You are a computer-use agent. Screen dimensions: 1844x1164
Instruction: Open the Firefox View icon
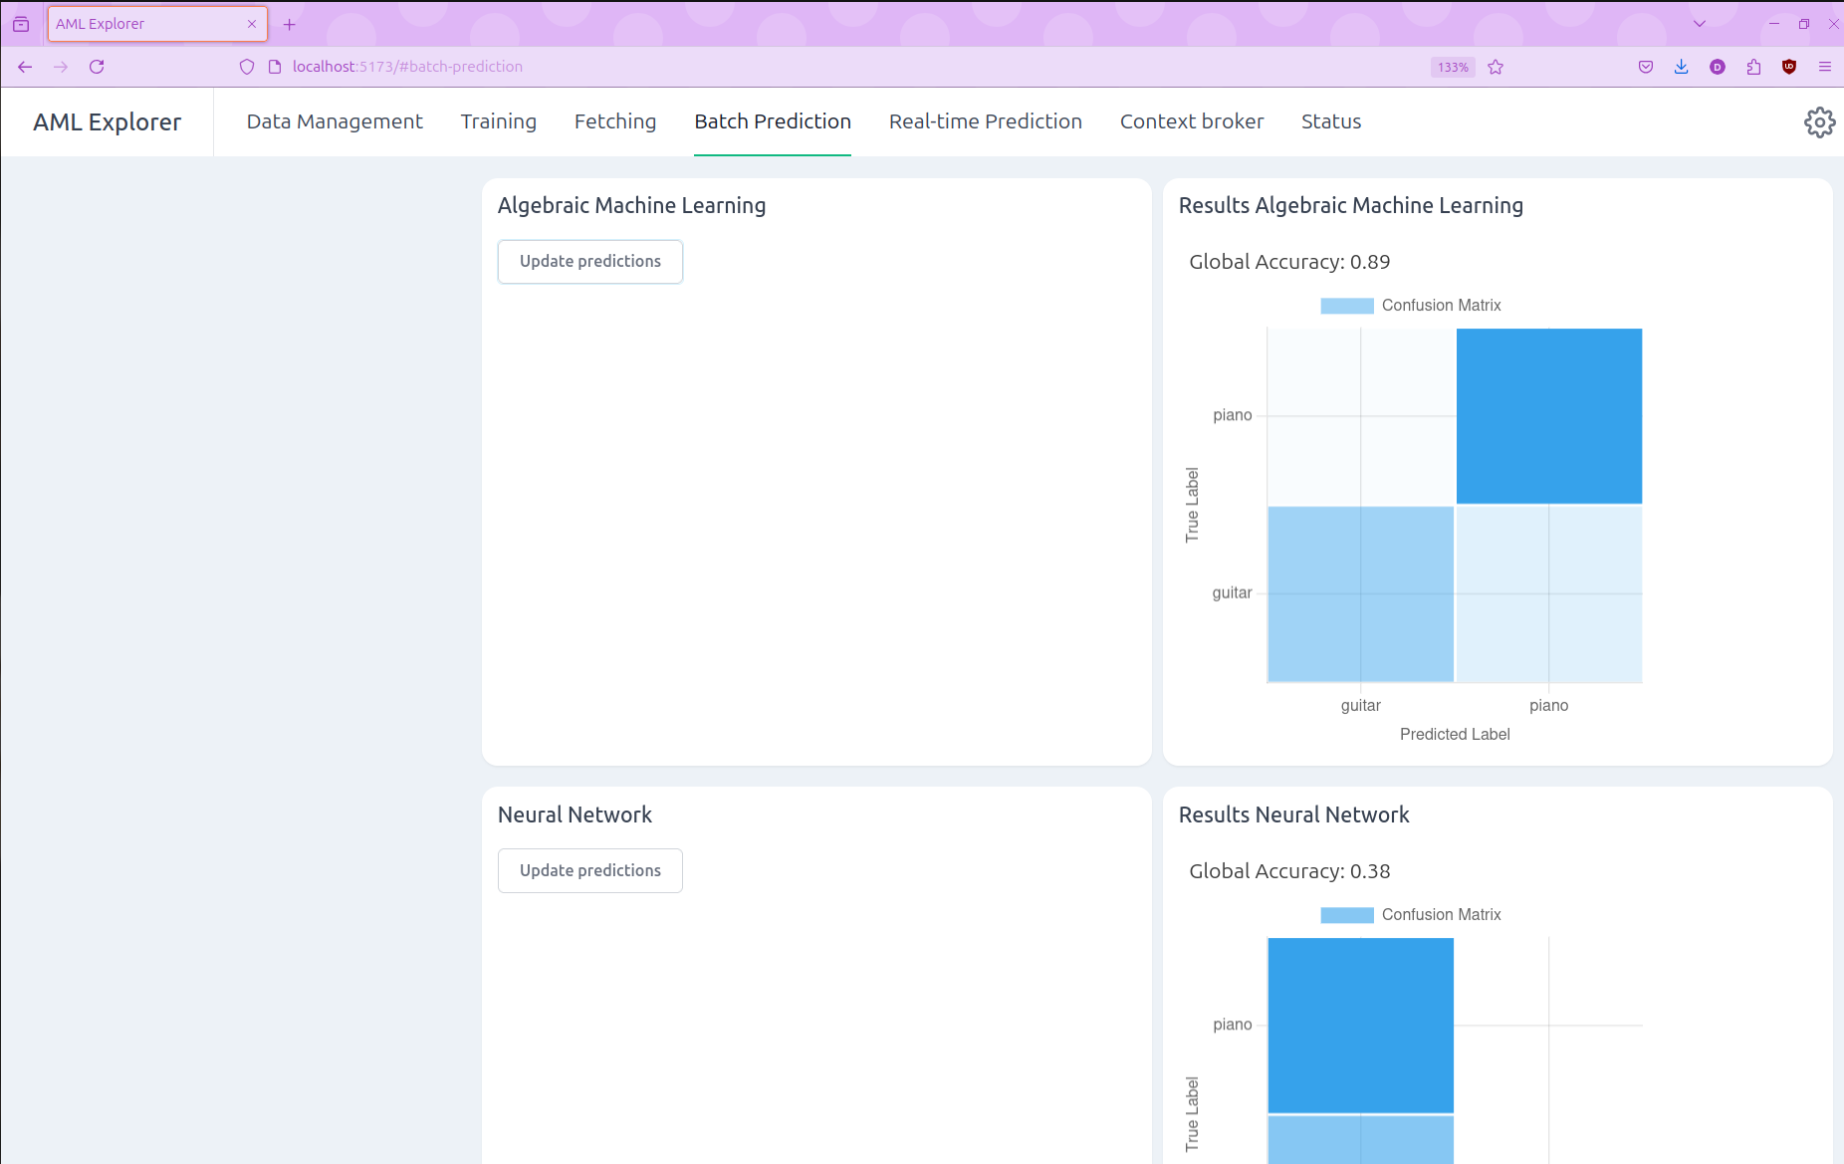click(x=21, y=24)
